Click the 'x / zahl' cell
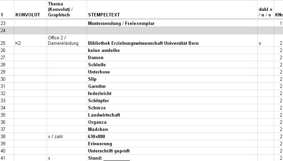 coord(67,136)
